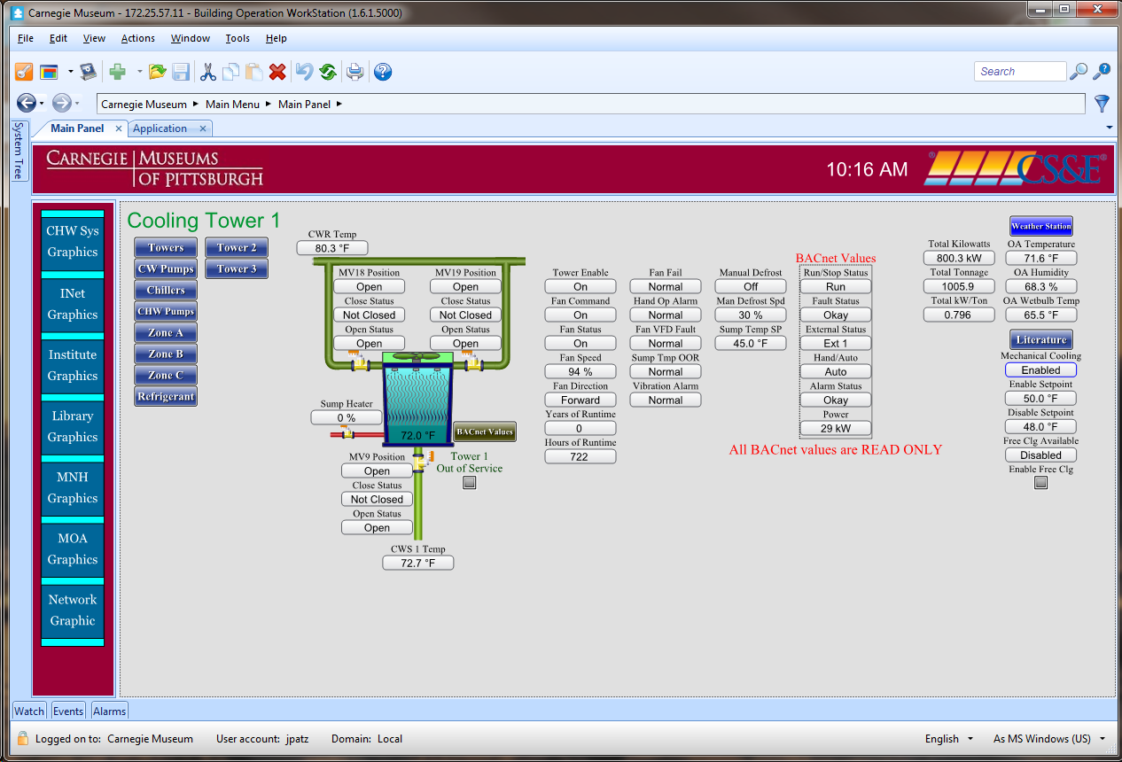Click the Chillers navigation button
1122x762 pixels.
pyautogui.click(x=166, y=290)
